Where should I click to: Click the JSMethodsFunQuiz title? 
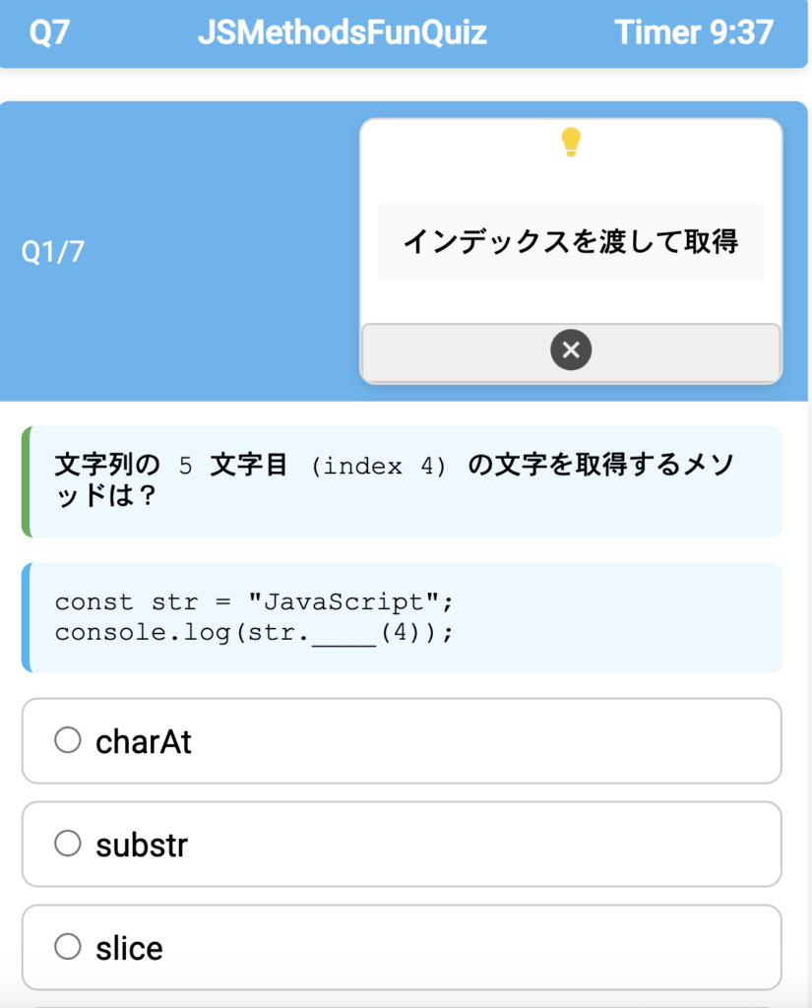(343, 32)
